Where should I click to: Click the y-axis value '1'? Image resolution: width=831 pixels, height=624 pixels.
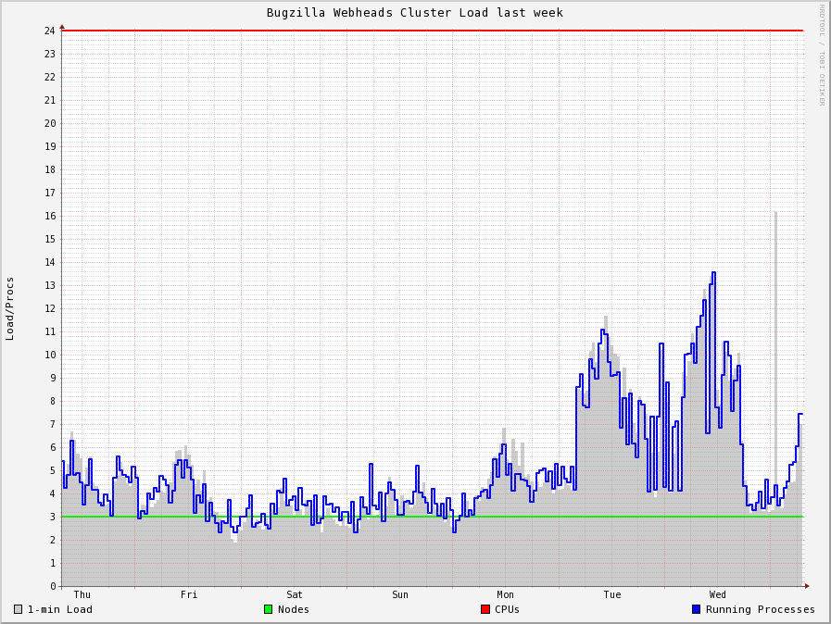(x=53, y=563)
